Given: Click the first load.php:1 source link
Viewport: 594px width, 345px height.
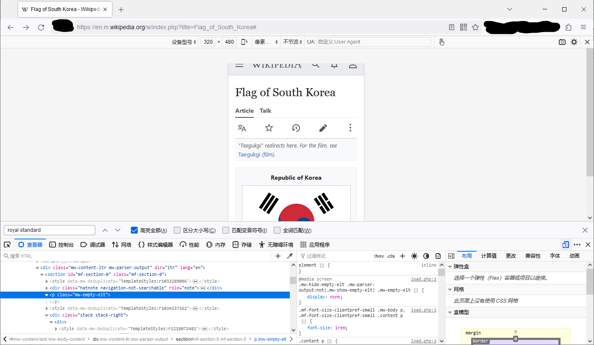Looking at the screenshot, I should (424, 279).
